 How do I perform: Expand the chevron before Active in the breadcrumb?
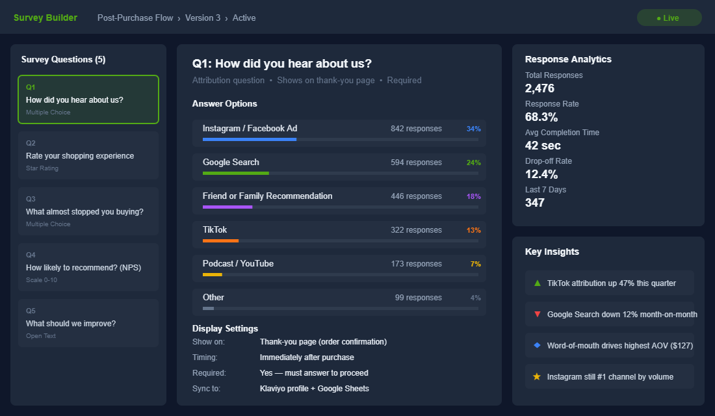pyautogui.click(x=225, y=18)
